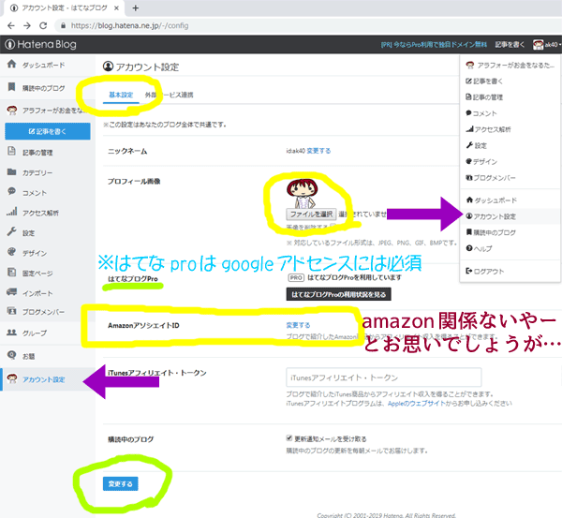Select 購読中のブログ in the dropdown menu

(x=510, y=232)
